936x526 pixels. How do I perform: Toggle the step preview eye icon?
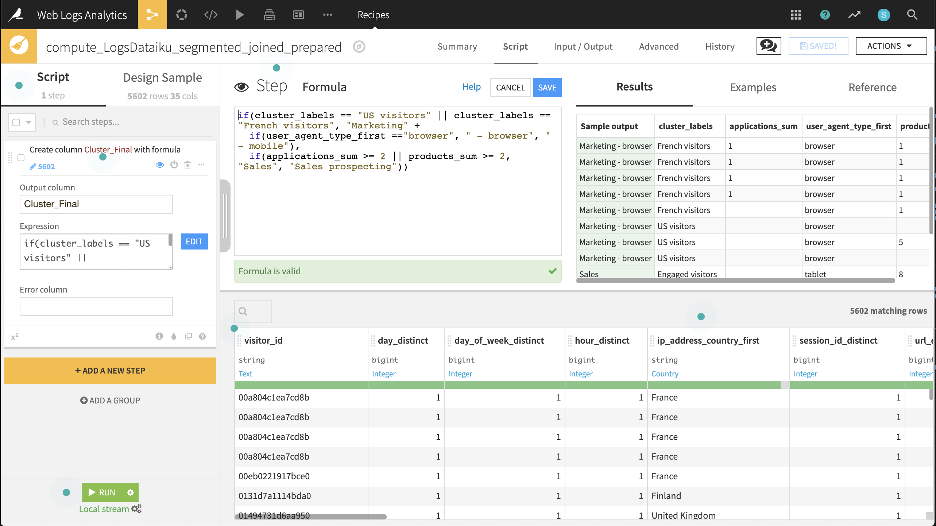[160, 165]
